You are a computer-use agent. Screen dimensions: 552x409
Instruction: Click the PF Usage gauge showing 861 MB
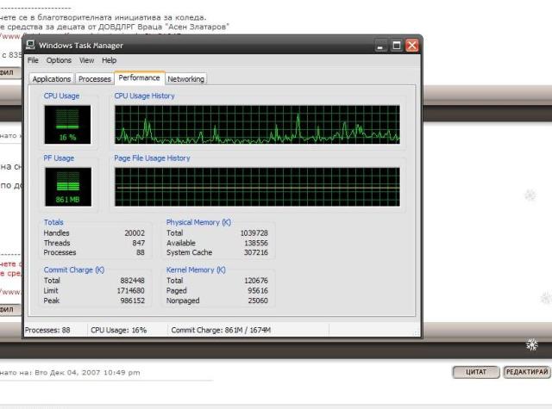pyautogui.click(x=67, y=187)
